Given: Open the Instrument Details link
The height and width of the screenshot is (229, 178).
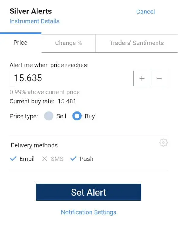Looking at the screenshot, I should [x=34, y=21].
